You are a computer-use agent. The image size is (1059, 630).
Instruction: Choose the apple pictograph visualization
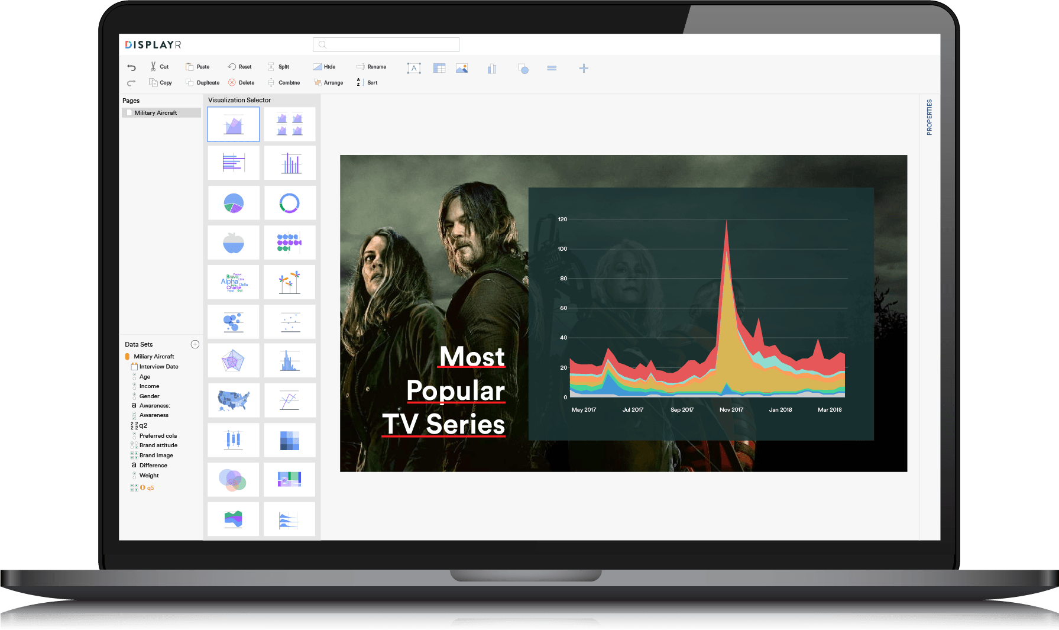234,243
